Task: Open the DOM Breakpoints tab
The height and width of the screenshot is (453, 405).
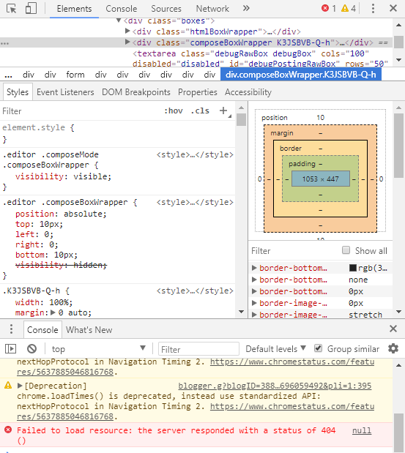Action: point(136,92)
